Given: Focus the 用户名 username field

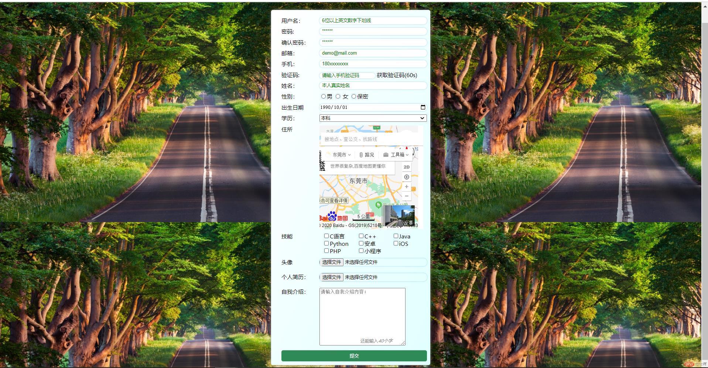Looking at the screenshot, I should [373, 21].
